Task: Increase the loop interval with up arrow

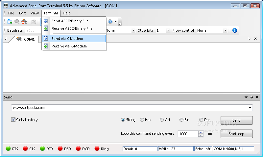Action: coord(201,132)
